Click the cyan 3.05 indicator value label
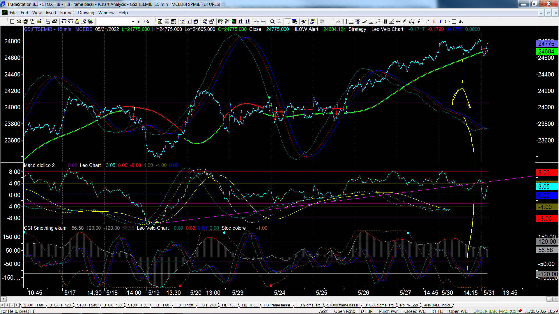Viewport: 559px width, 314px height. point(547,187)
